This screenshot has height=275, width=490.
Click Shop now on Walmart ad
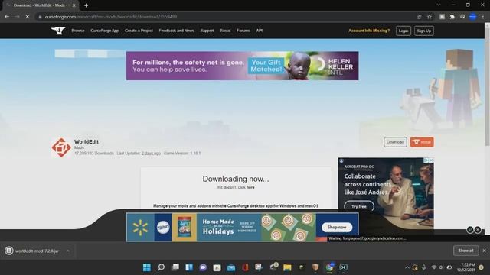tap(337, 227)
